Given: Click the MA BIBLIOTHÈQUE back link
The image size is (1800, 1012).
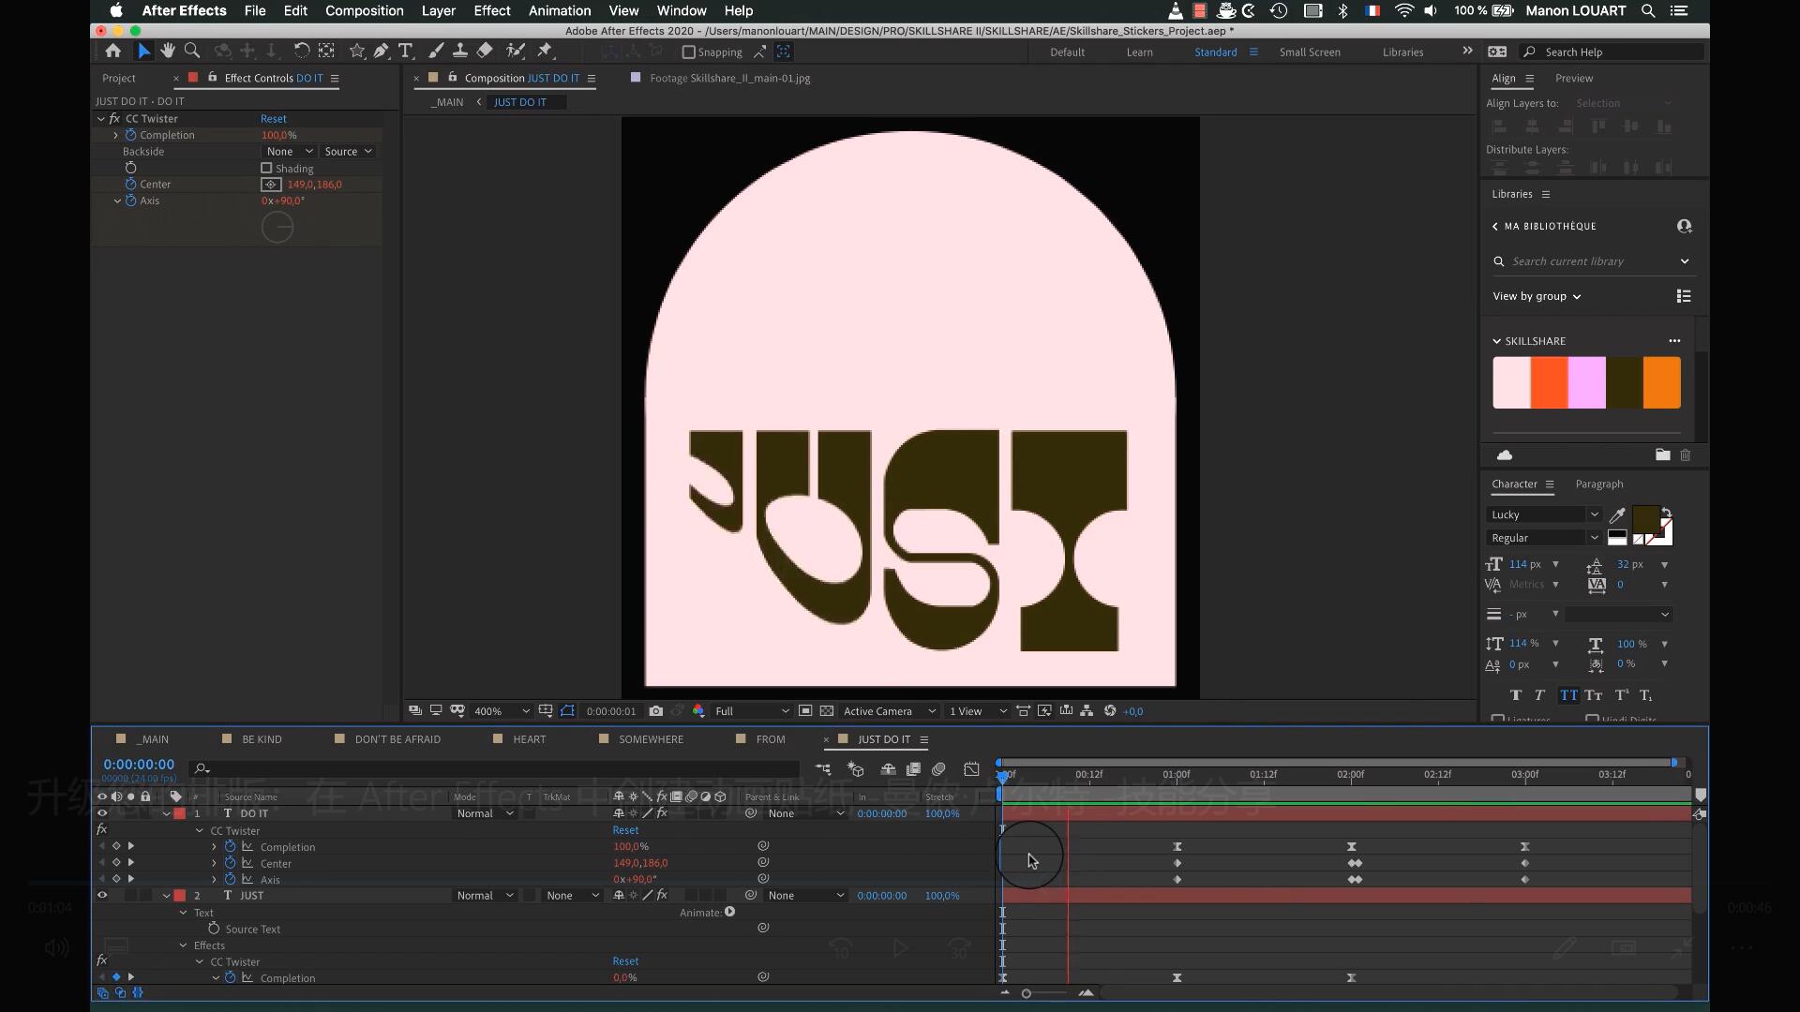Looking at the screenshot, I should click(1544, 226).
